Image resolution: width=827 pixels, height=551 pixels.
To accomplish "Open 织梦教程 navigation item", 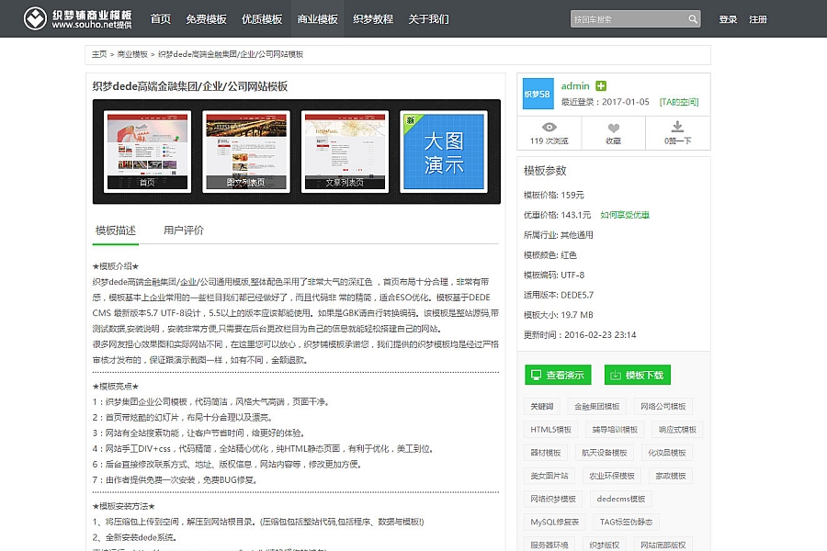I will tap(373, 19).
